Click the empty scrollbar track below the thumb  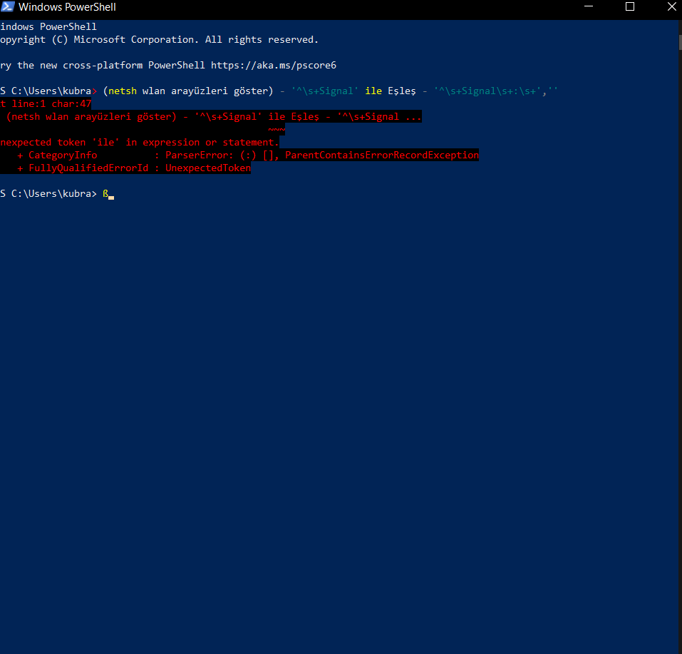(x=678, y=357)
